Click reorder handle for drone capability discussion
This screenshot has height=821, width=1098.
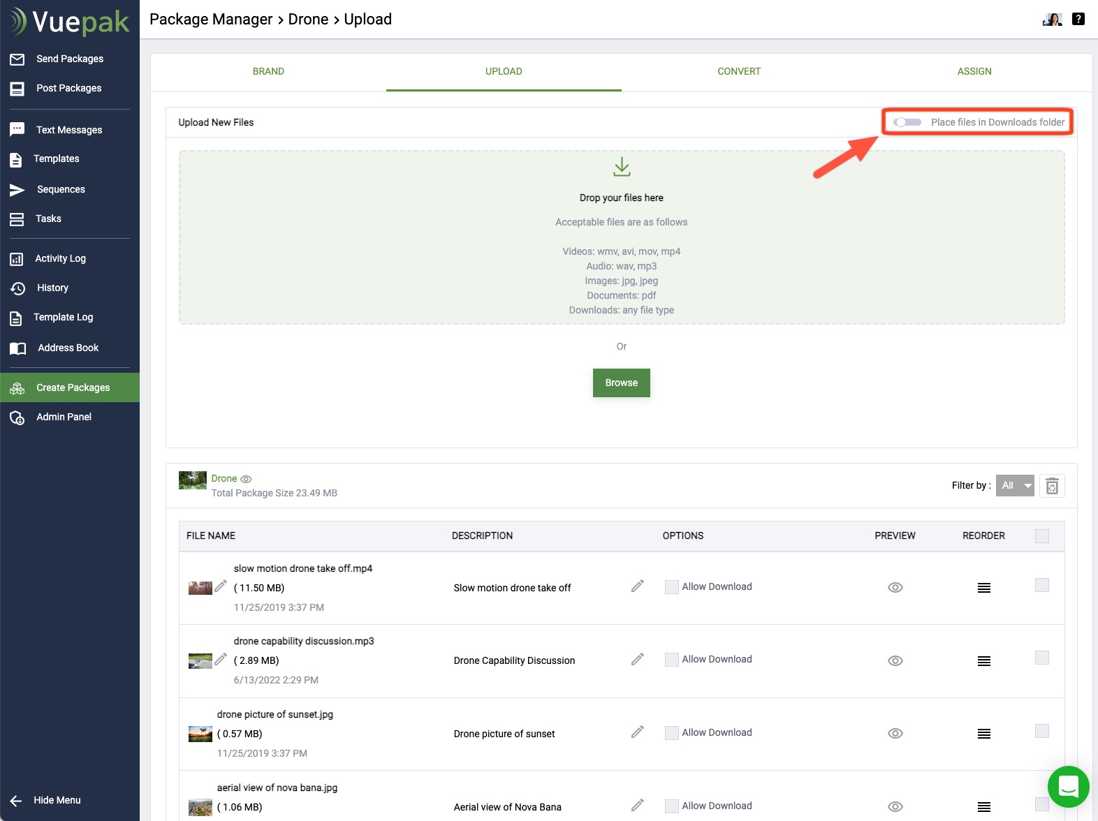click(983, 661)
